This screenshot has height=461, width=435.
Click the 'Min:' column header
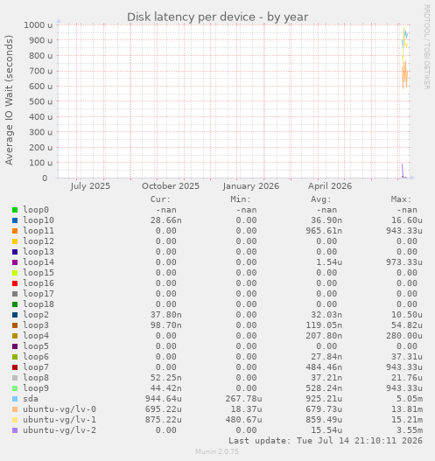tap(241, 199)
